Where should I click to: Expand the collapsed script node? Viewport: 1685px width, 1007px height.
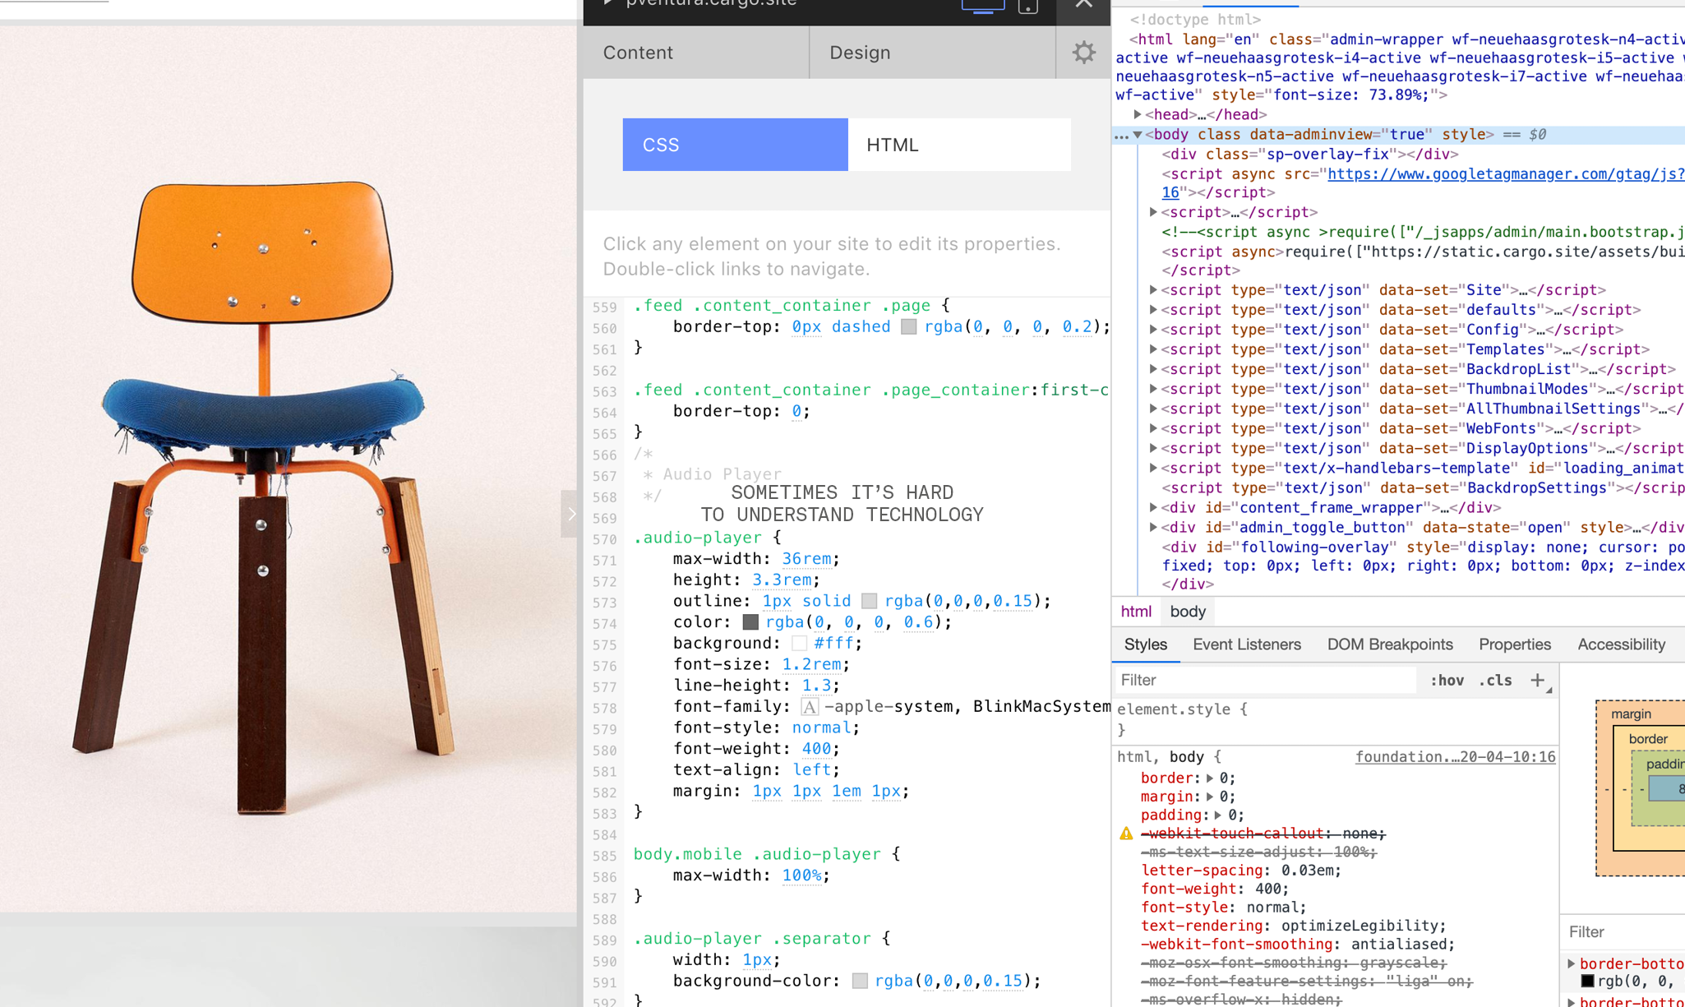(x=1154, y=212)
